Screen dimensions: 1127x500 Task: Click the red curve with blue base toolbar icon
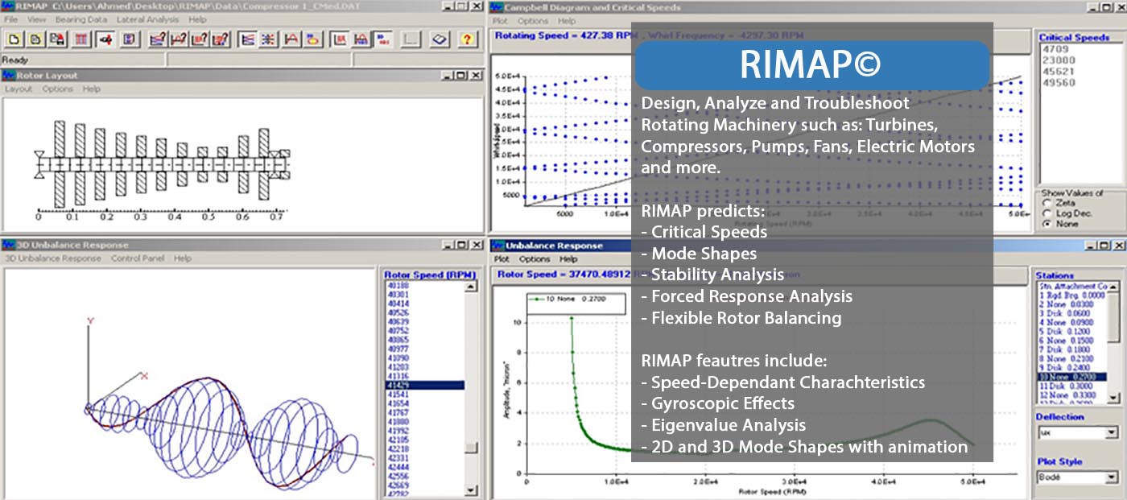click(x=361, y=39)
